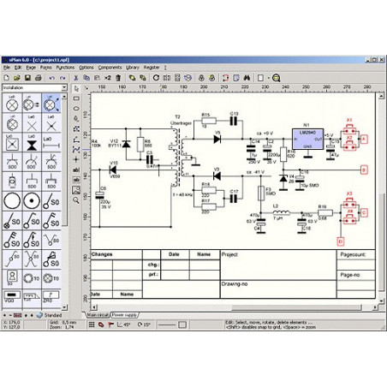Switch to the Power supply tab

click(x=125, y=315)
